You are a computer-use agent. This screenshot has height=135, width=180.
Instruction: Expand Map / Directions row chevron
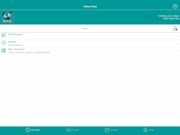point(177,51)
